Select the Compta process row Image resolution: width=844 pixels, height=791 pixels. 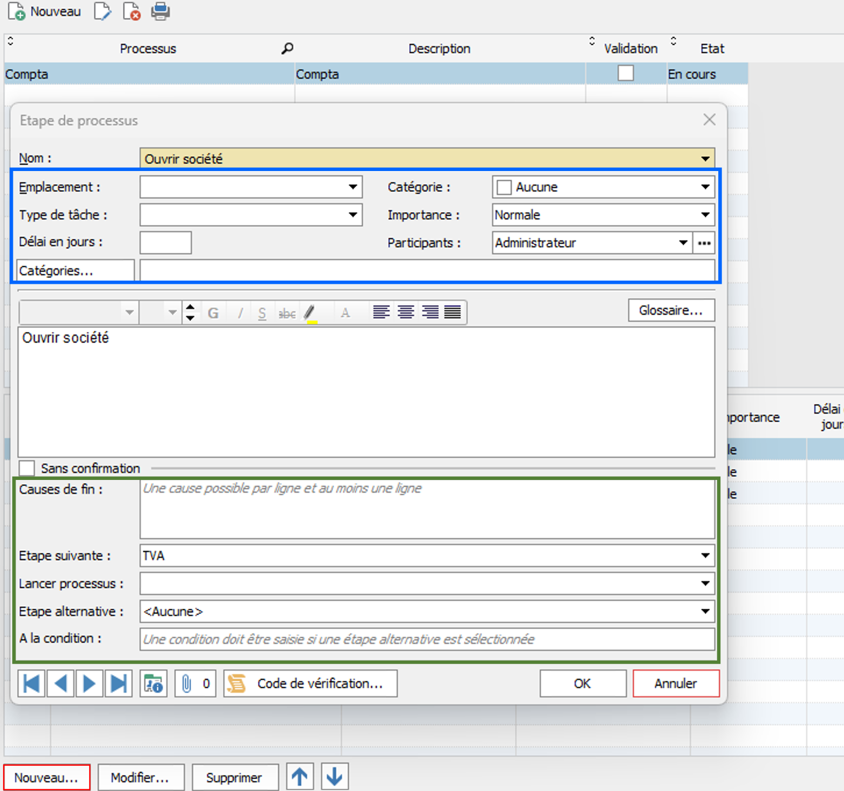(376, 74)
